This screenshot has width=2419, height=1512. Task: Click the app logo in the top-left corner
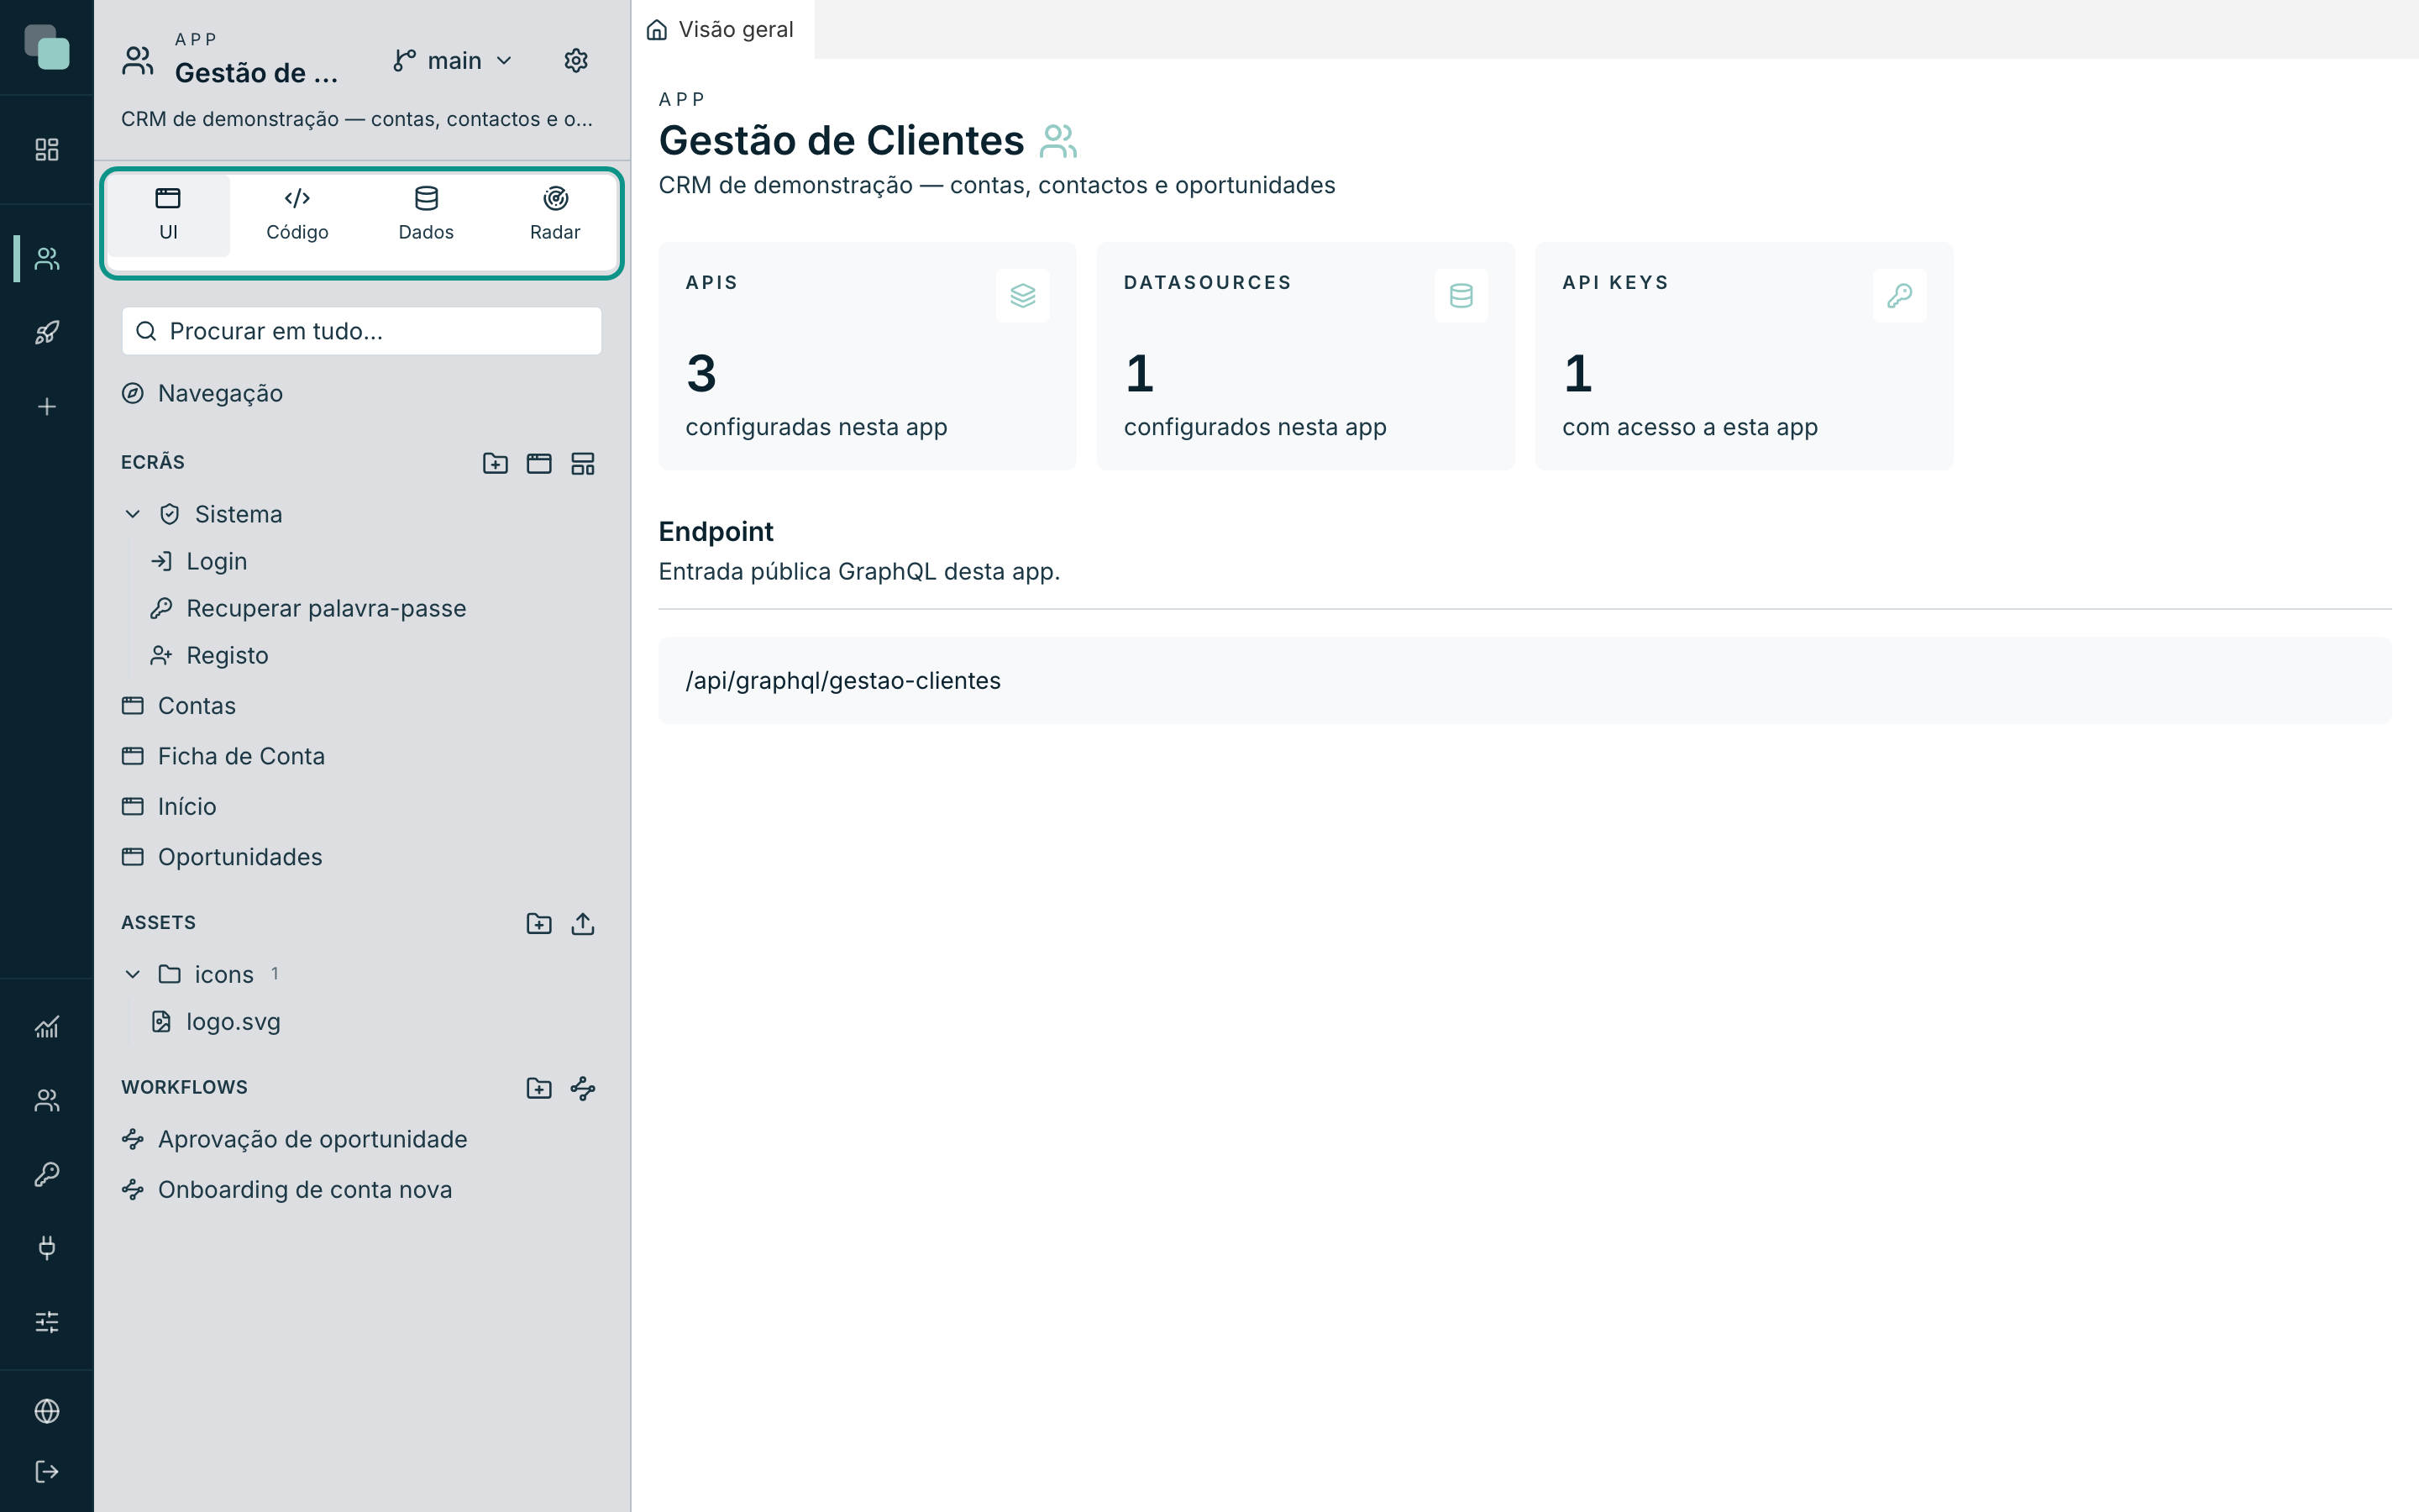point(47,47)
